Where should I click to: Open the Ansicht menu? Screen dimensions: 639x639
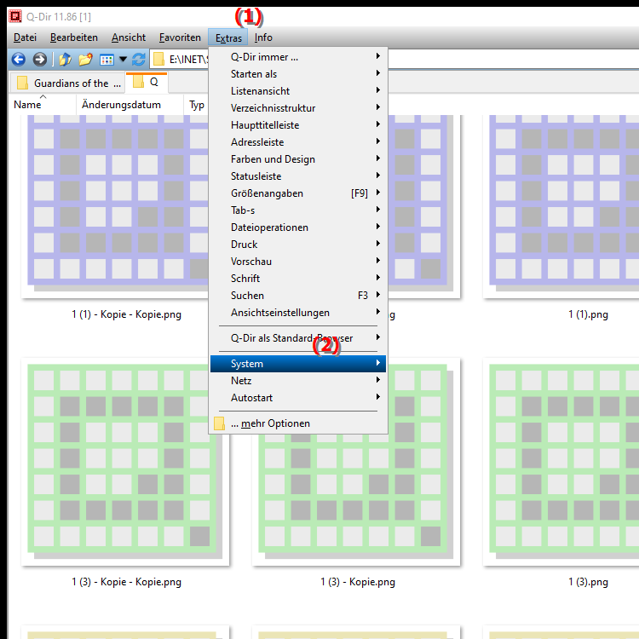click(129, 37)
